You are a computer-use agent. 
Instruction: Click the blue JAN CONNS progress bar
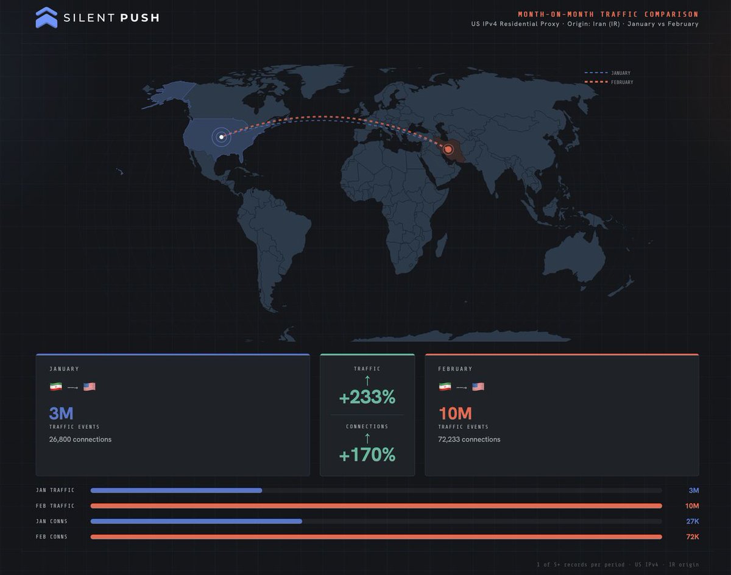tap(196, 521)
